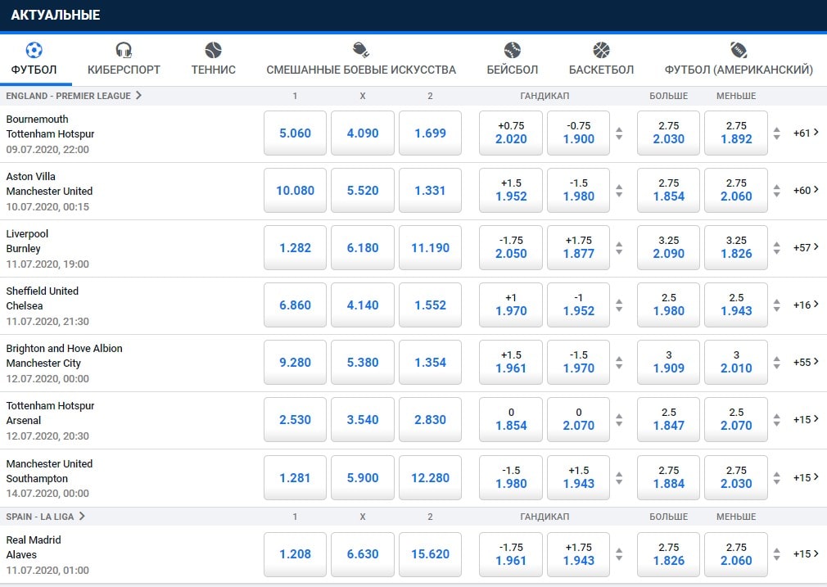Screen dimensions: 827x587
Task: Select over 3.25 at 2.090 for Liverpool match
Action: coord(668,247)
